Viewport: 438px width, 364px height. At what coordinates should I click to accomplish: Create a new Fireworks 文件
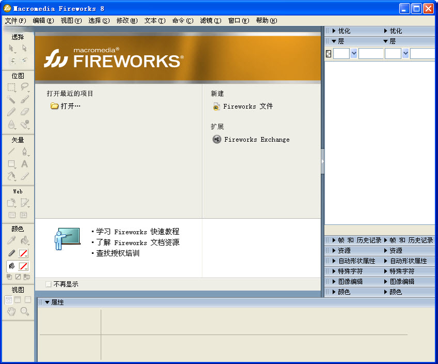point(248,107)
